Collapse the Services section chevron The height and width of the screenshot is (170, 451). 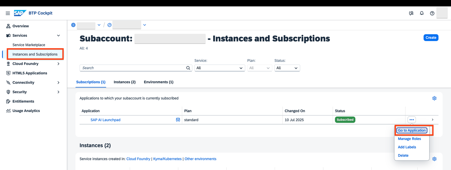[58, 35]
